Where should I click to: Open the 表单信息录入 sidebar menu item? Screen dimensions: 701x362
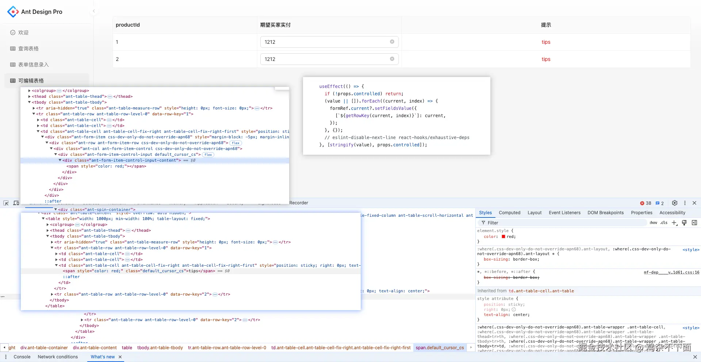(x=47, y=65)
